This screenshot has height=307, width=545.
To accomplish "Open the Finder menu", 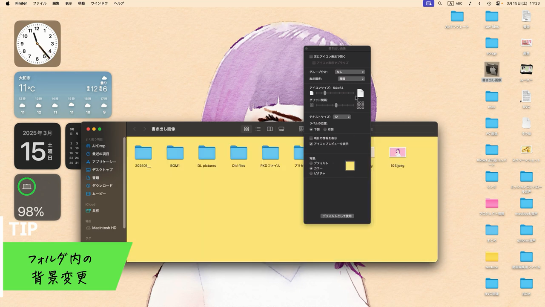I will 21,3.
